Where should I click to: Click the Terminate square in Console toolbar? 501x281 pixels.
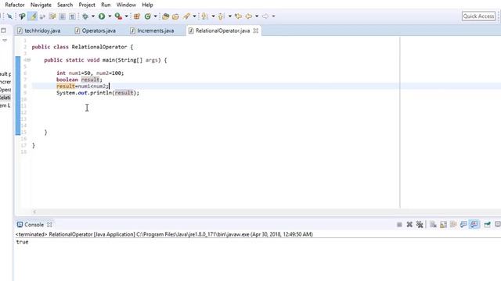(399, 225)
